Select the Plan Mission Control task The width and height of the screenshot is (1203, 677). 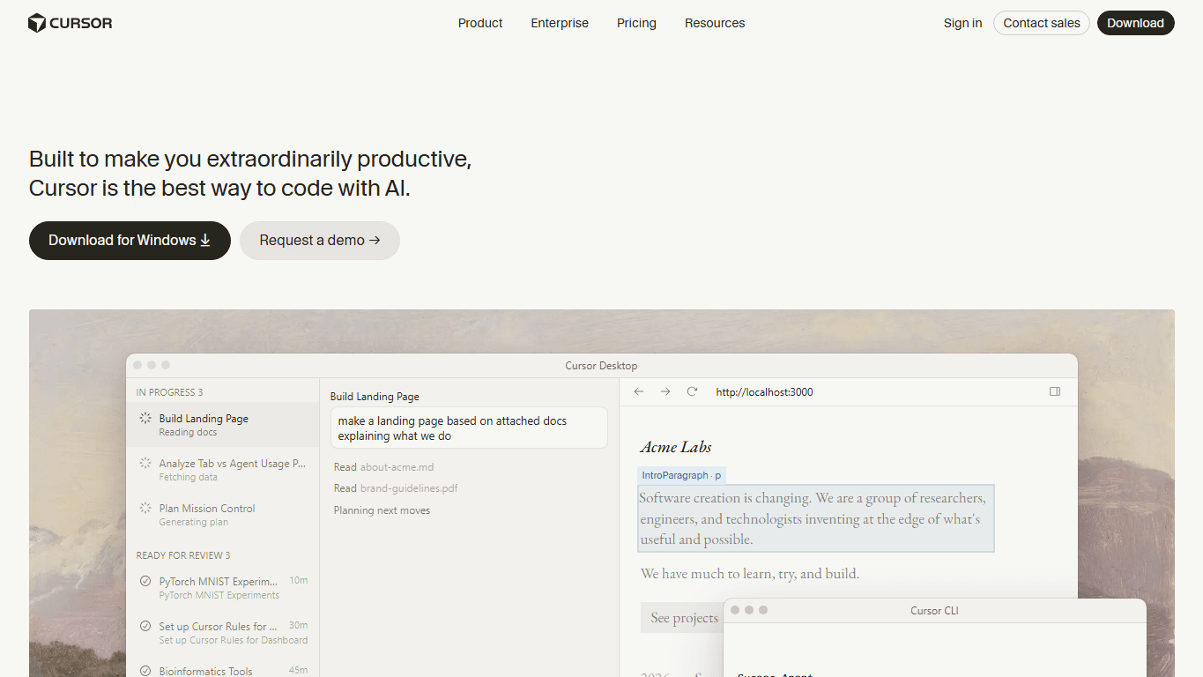223,515
